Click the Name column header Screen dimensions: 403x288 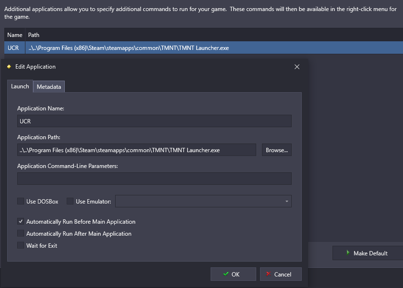tap(15, 35)
